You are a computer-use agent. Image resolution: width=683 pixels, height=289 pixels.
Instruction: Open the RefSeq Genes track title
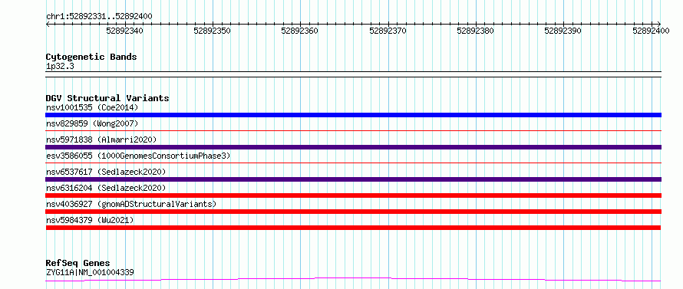[x=78, y=263]
